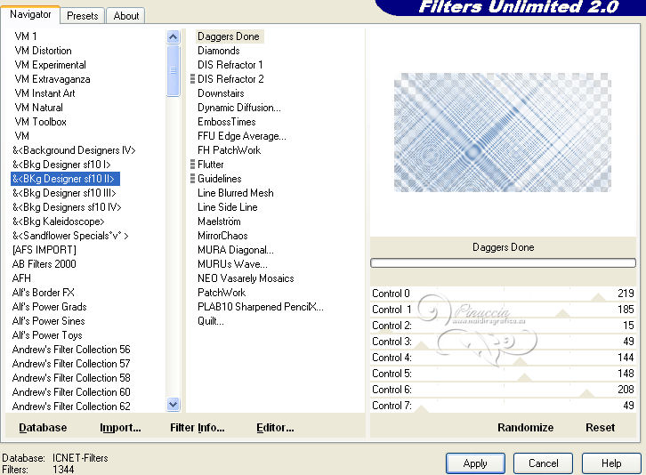Choose Line Blurred Mesh filter

(236, 193)
